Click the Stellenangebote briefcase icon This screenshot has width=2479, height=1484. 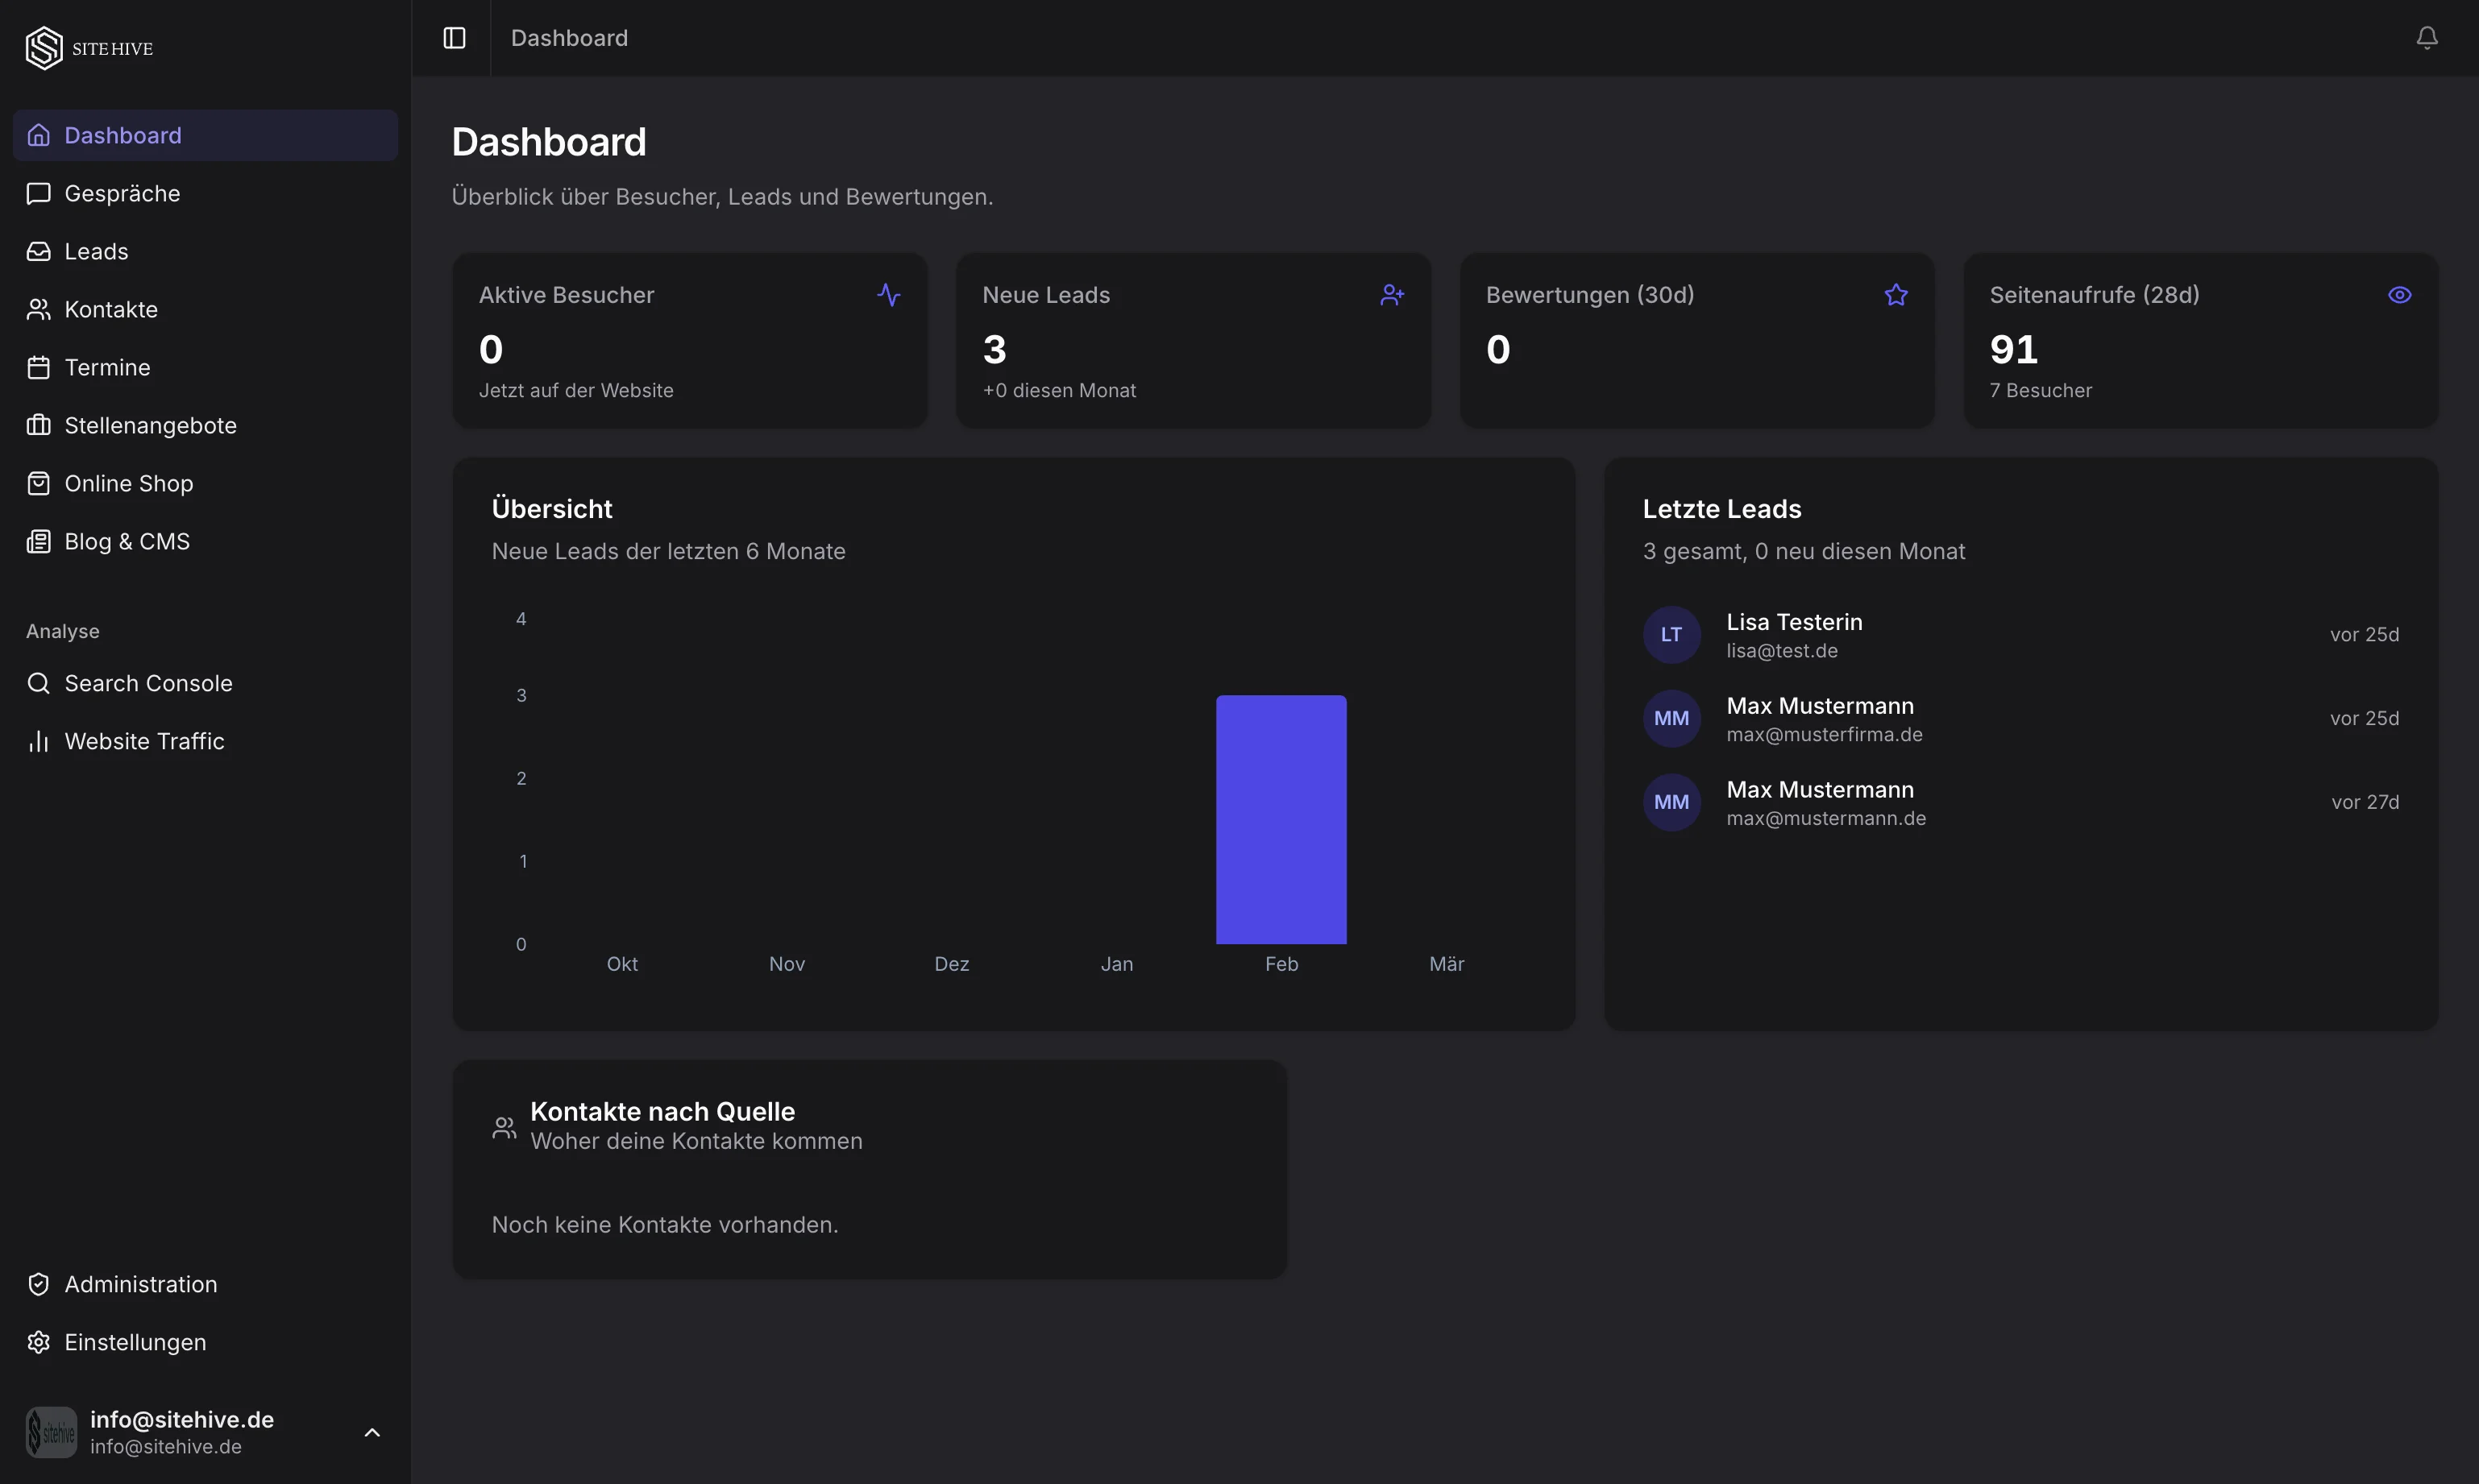click(38, 425)
